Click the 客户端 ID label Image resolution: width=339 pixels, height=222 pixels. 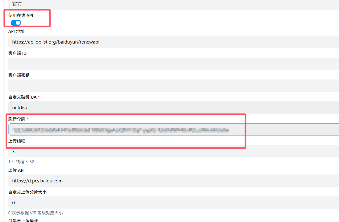click(x=17, y=53)
